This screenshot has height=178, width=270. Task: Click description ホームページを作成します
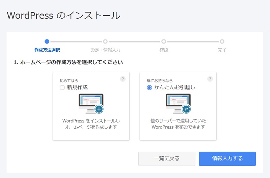tap(91, 127)
